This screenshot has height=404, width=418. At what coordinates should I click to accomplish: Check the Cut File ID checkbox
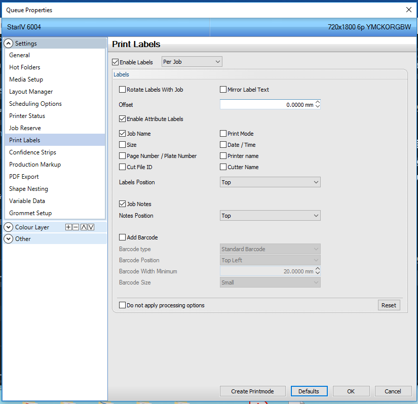(x=123, y=167)
